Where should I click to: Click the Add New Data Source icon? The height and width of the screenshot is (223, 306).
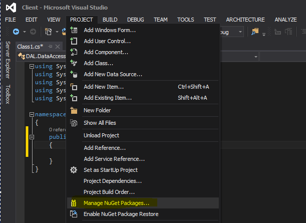point(74,74)
